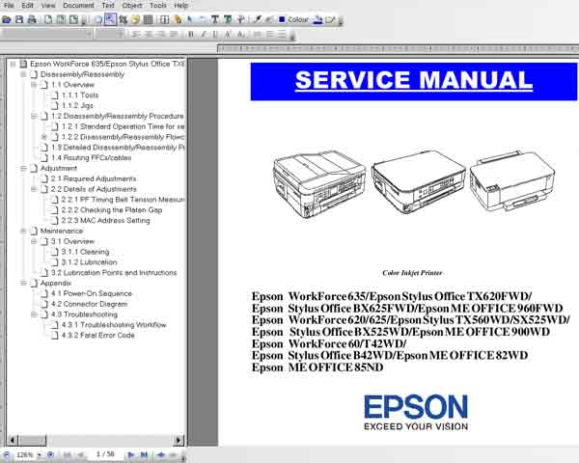Screen dimensions: 579x463
Task: Open the Object menu
Action: [132, 5]
